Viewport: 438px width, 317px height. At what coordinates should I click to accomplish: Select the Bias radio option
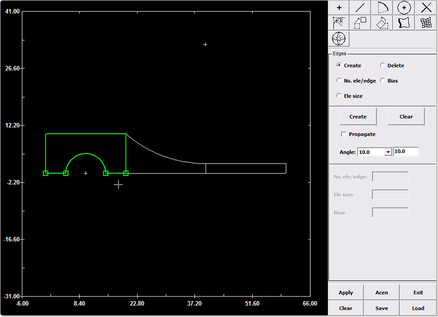383,81
